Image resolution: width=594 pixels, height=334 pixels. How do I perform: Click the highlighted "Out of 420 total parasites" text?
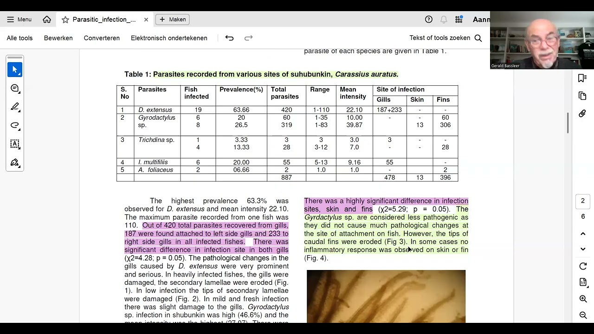point(207,233)
